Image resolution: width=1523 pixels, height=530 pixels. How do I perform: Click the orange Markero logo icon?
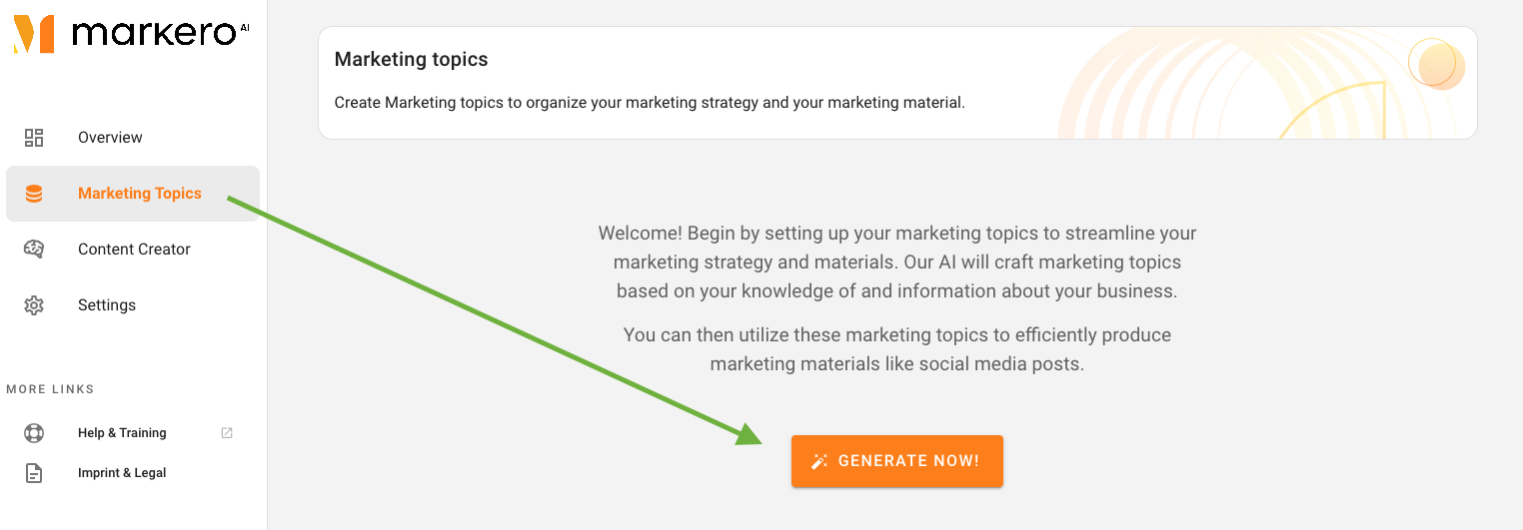click(34, 33)
